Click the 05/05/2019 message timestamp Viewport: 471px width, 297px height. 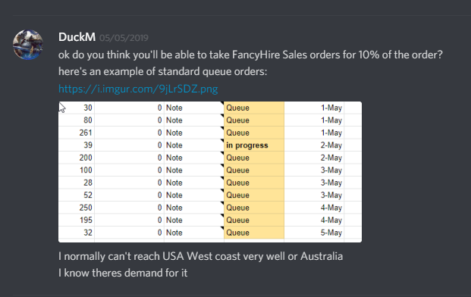(x=124, y=38)
